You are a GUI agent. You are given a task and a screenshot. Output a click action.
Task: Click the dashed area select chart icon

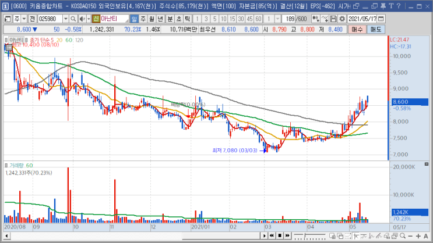click(348, 236)
